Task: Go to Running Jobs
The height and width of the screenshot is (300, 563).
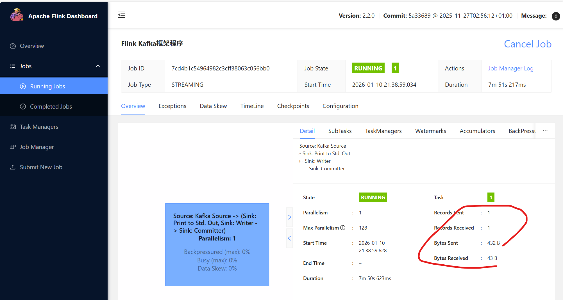Action: [54, 86]
